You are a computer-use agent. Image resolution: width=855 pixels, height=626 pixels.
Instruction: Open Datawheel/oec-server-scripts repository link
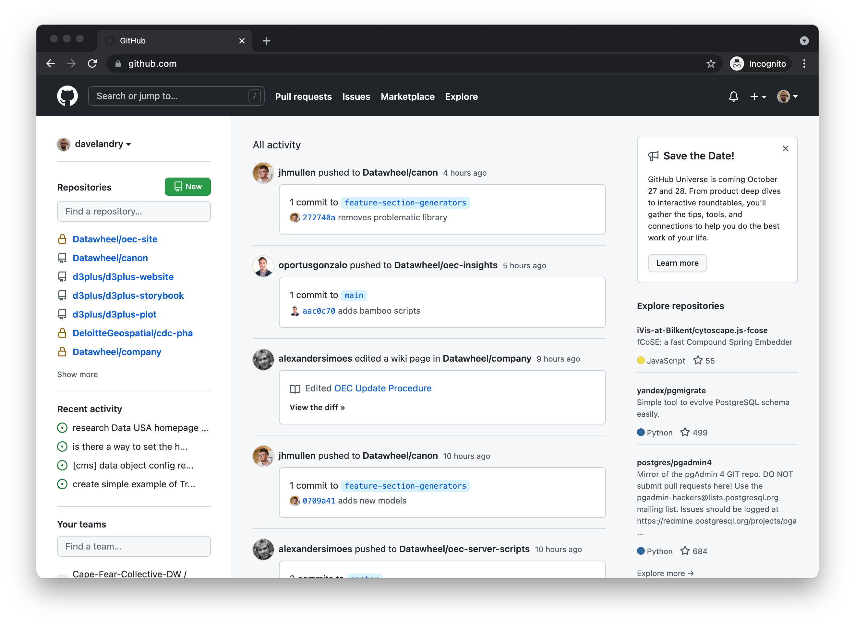point(464,549)
